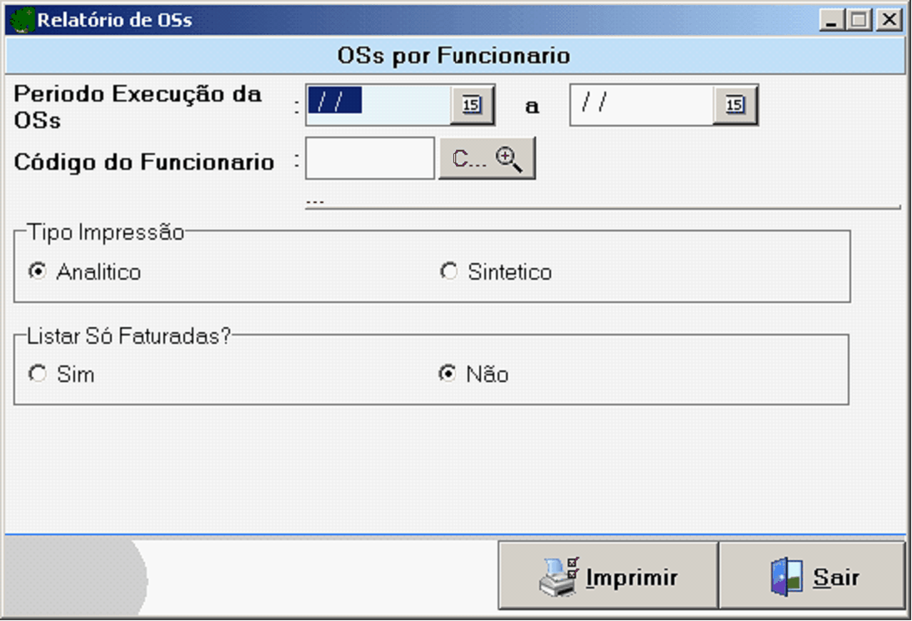Minimize the Relatório de OSs window
912x621 pixels.
click(x=830, y=20)
